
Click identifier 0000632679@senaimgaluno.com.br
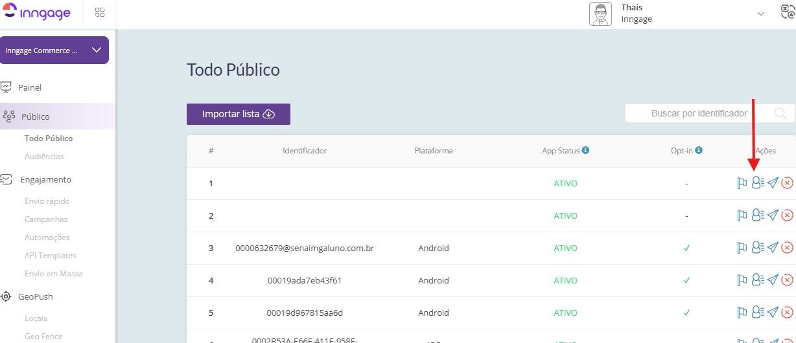(x=305, y=248)
